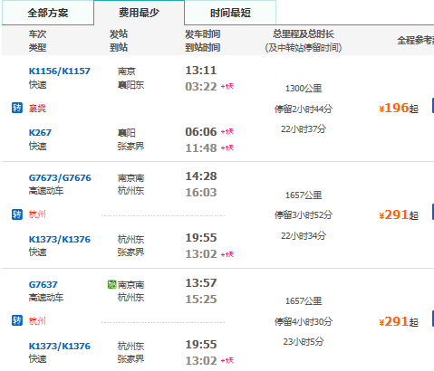Click the 转 transfer icon beside 襄樊
This screenshot has width=434, height=371.
coord(17,108)
